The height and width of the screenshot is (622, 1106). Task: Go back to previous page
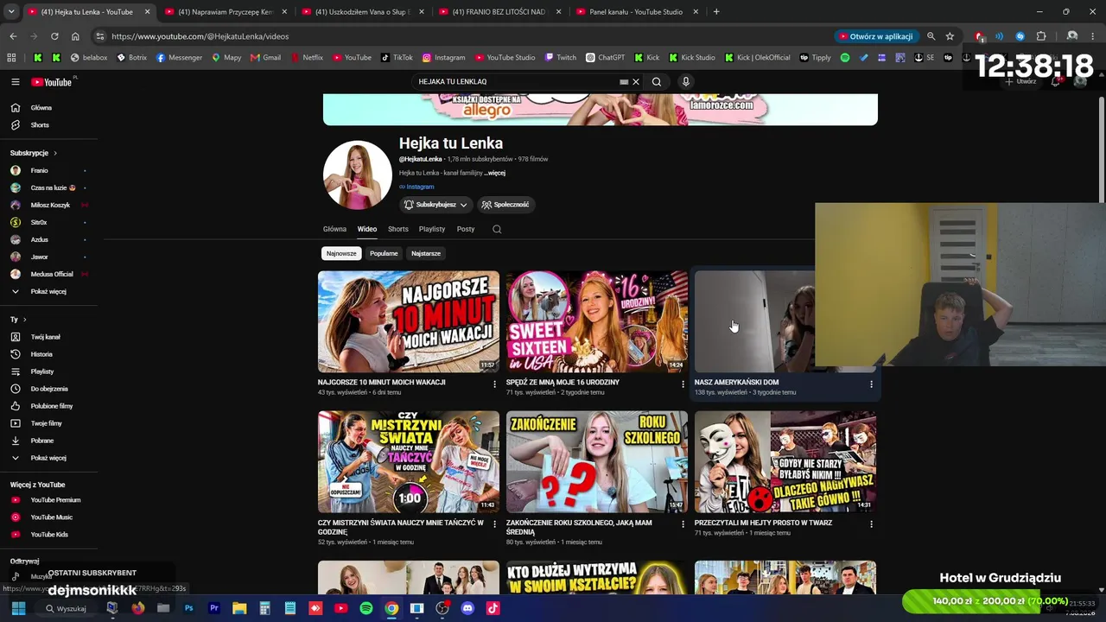13,36
